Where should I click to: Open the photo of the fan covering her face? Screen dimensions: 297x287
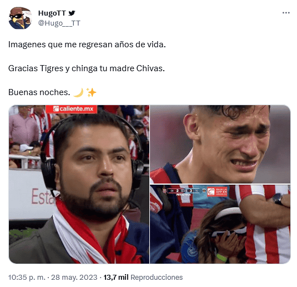[220, 224]
